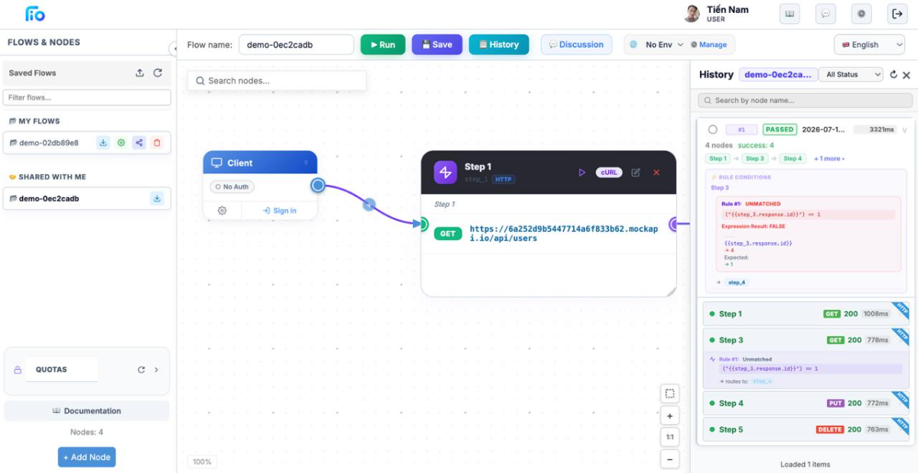Remove Step 1 with red X icon
Screen dimensions: 918x473
(x=656, y=173)
